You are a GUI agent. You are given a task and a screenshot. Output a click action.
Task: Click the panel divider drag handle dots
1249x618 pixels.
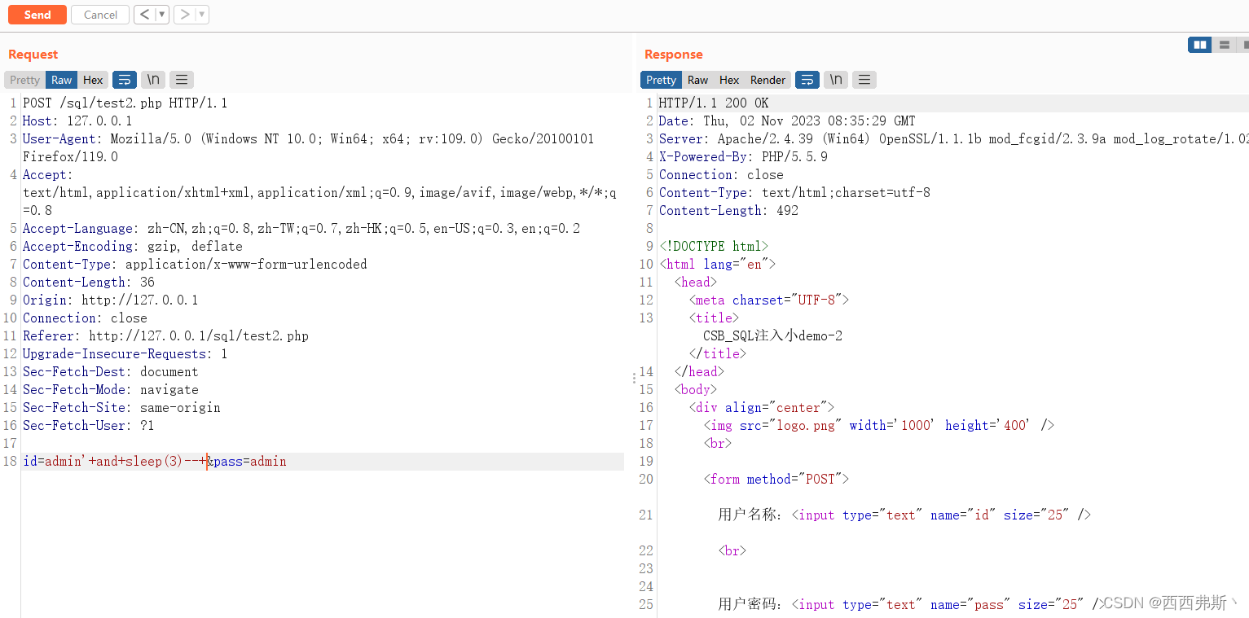[x=634, y=378]
